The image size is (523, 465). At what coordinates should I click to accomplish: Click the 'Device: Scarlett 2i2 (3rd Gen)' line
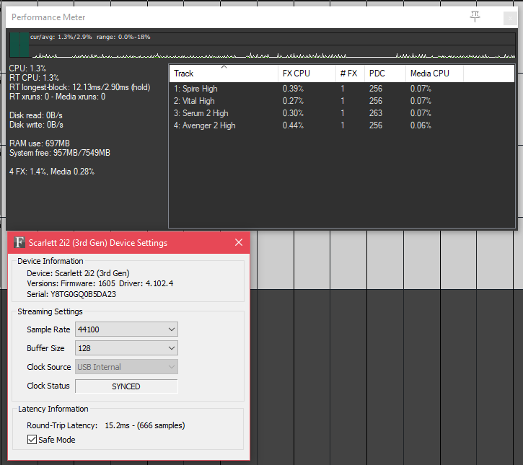pos(78,273)
